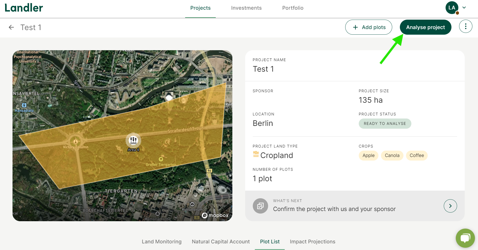Click the LA user avatar
Viewport: 478px width, 250px height.
tap(452, 8)
